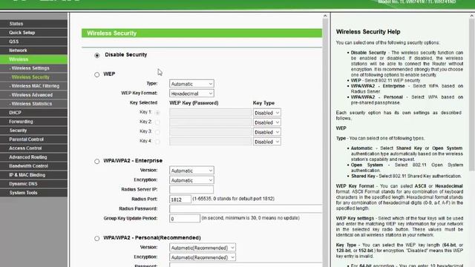Select the Key 2 radio button
The height and width of the screenshot is (267, 475).
point(157,122)
